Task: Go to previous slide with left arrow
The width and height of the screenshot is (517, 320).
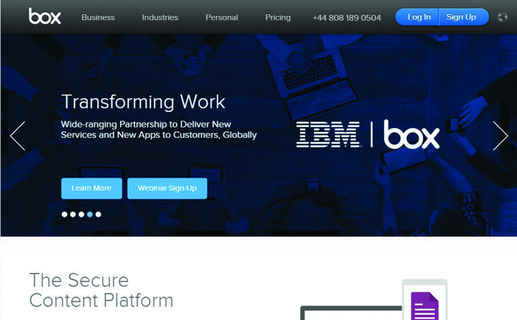Action: (17, 136)
